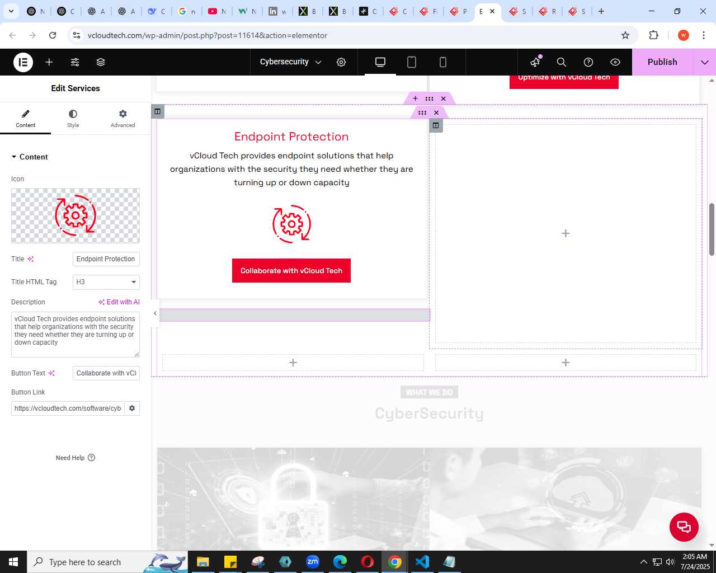Open the Finder search icon

(562, 62)
